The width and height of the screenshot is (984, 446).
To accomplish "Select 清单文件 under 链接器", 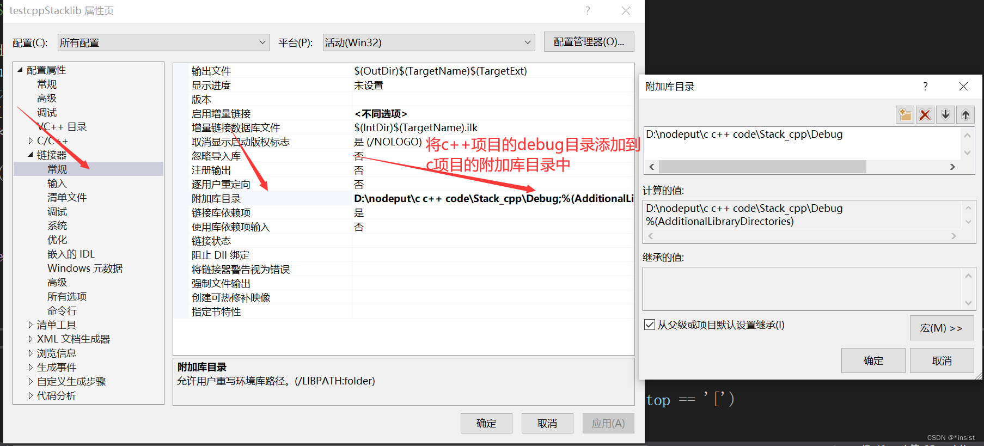I will tap(67, 198).
